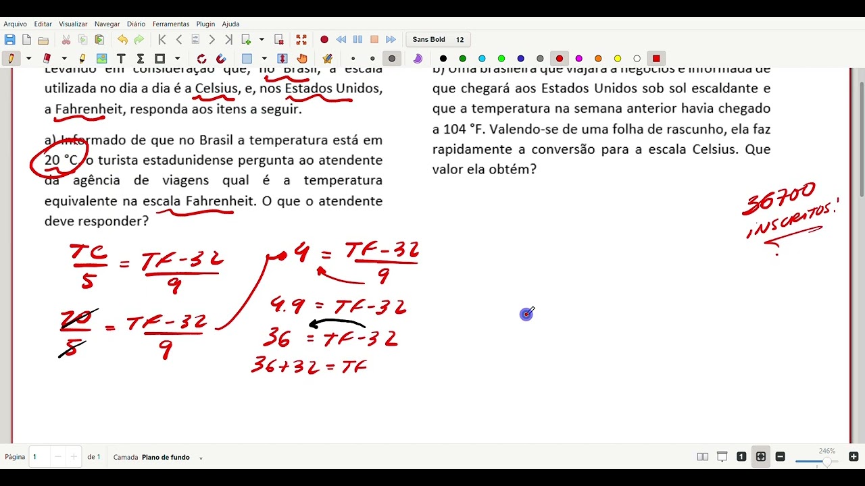865x486 pixels.
Task: Expand the selection tool dropdown arrow
Action: point(264,59)
